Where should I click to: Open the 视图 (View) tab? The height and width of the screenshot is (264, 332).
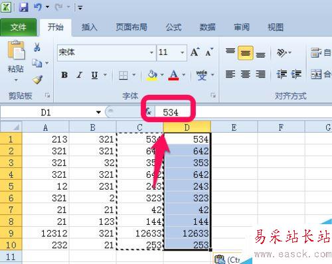276,27
